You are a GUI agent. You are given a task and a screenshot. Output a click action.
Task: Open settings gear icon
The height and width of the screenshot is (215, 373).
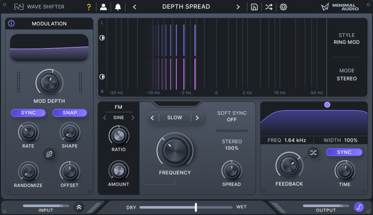tap(284, 7)
